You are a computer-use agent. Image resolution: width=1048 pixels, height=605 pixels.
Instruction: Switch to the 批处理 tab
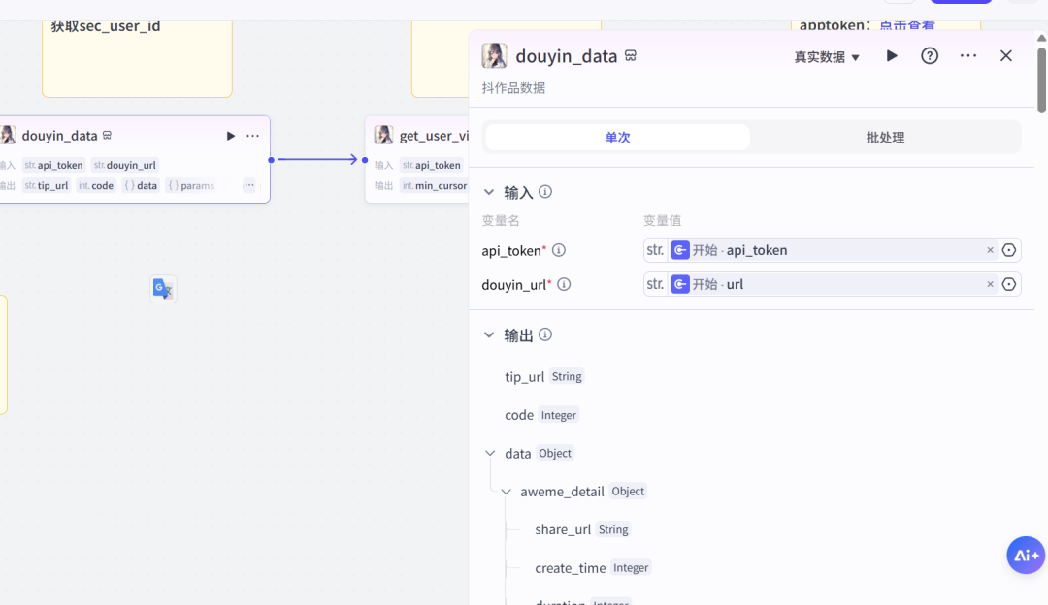pos(885,137)
